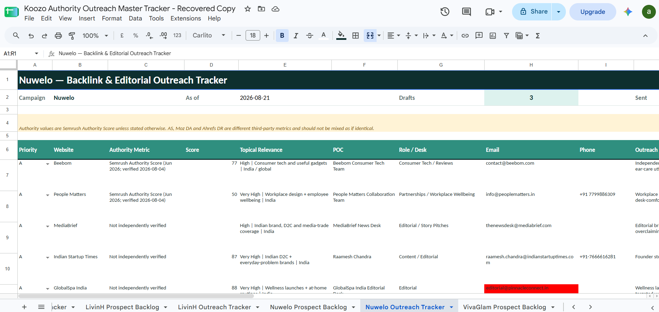Open priority dropdown in Beebom row
The height and width of the screenshot is (312, 659).
point(48,164)
